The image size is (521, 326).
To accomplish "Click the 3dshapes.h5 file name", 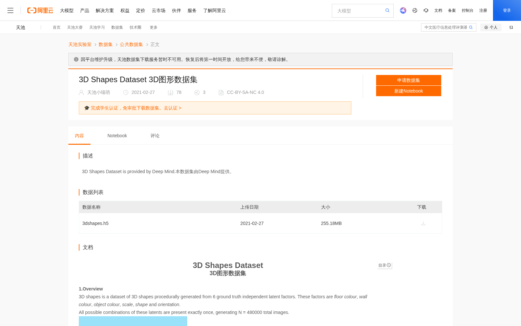I will pyautogui.click(x=95, y=223).
